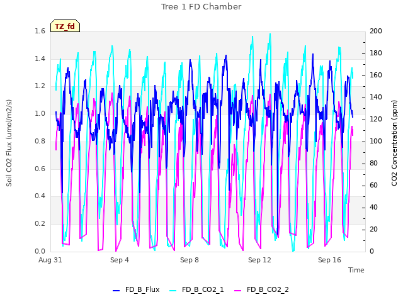
Task: Click the 0.2 left axis tick label
Action: click(x=40, y=224)
